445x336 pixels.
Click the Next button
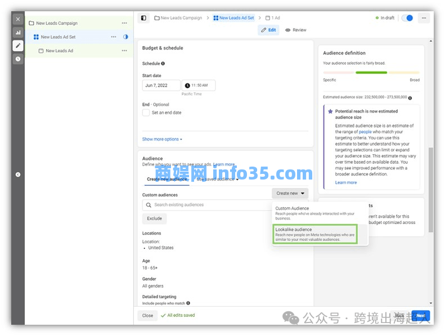(x=421, y=316)
